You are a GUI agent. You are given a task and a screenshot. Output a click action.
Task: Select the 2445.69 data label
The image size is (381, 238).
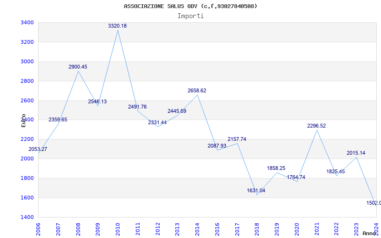coord(177,111)
